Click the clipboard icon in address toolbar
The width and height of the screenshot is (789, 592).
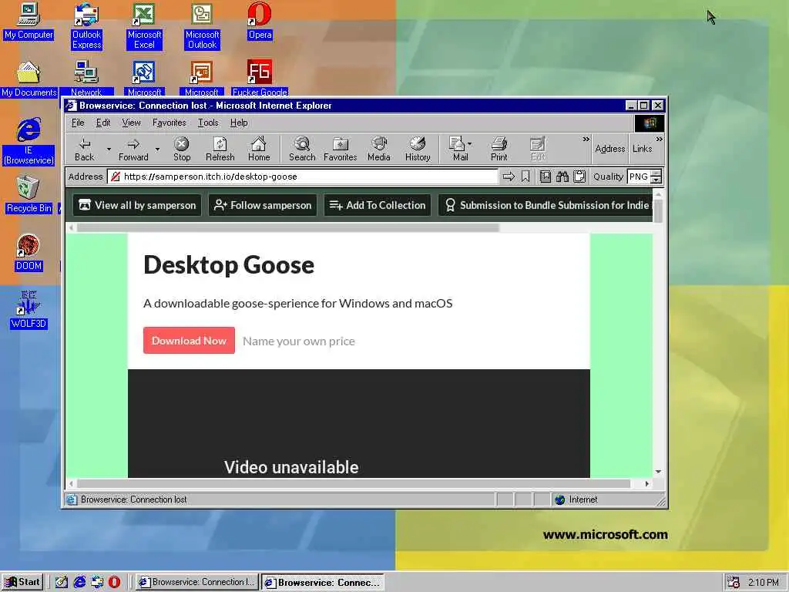(x=579, y=177)
